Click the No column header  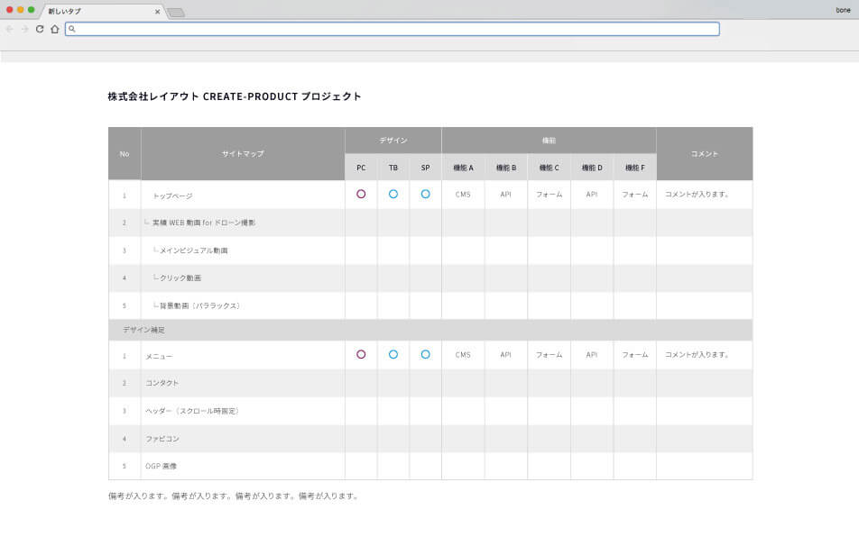(x=125, y=154)
